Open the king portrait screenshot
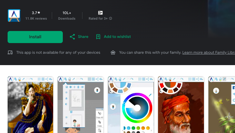Screen dimensions: 235x133 pyautogui.click(x=30, y=105)
